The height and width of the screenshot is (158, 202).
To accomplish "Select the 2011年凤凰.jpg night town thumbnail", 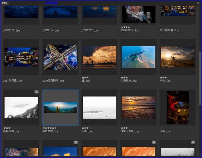I will [21, 57].
